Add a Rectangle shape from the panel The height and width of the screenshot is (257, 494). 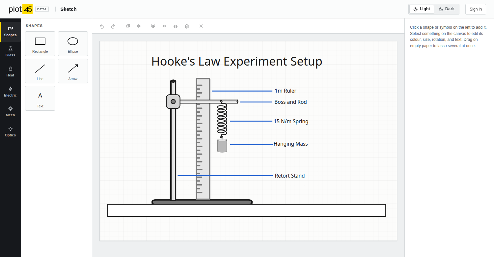40,44
